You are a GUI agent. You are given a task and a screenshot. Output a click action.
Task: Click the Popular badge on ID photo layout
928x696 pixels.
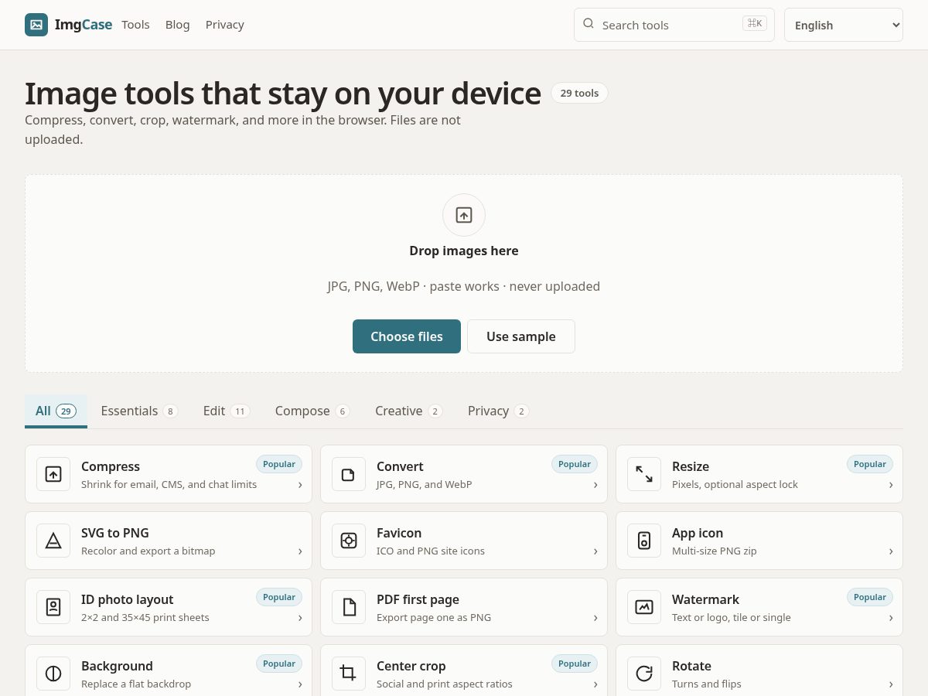click(x=279, y=597)
